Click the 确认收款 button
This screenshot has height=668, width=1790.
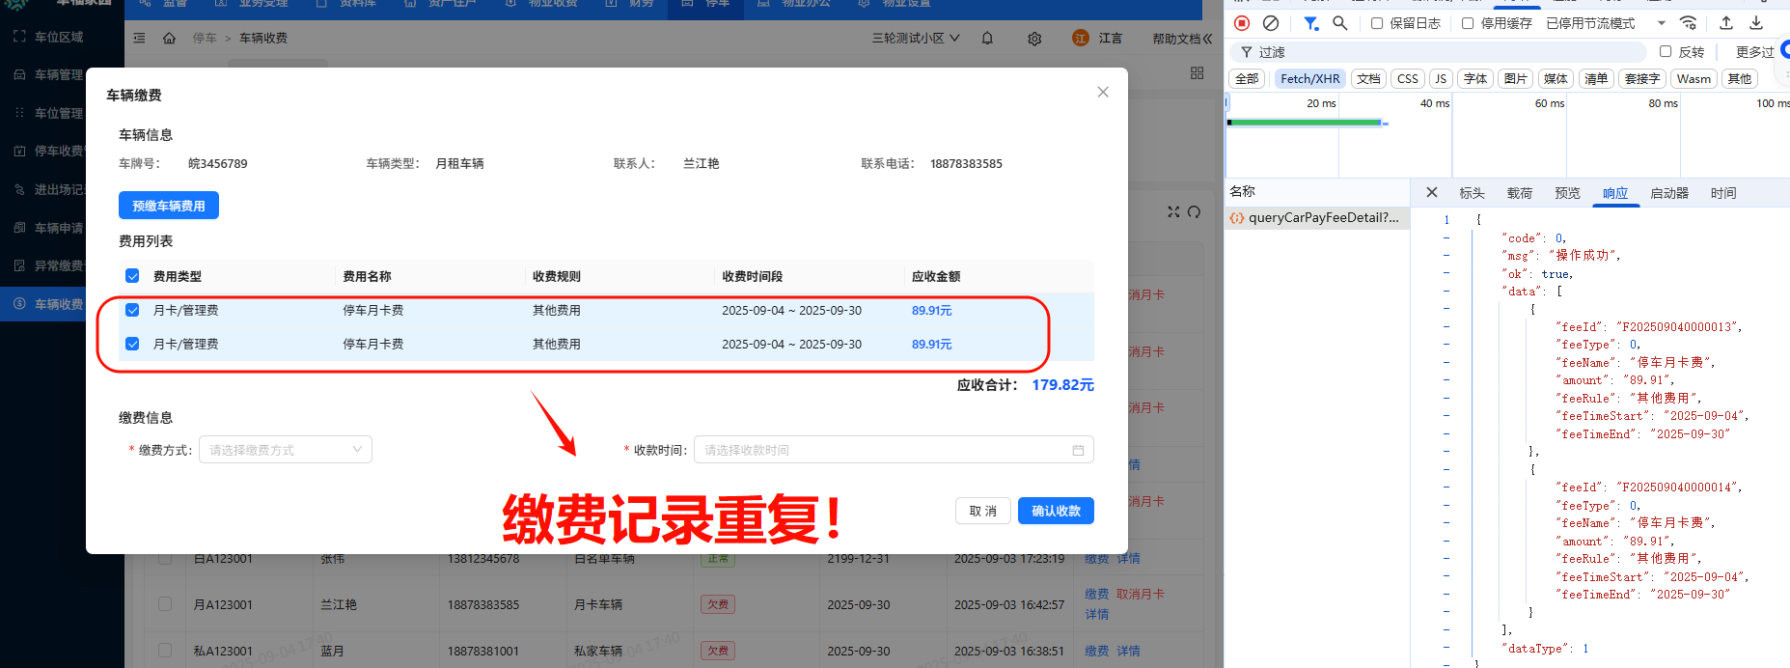[1056, 512]
